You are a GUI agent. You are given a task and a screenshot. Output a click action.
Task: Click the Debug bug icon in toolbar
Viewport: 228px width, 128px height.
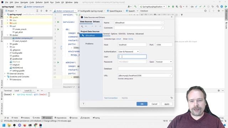pyautogui.click(x=173, y=7)
